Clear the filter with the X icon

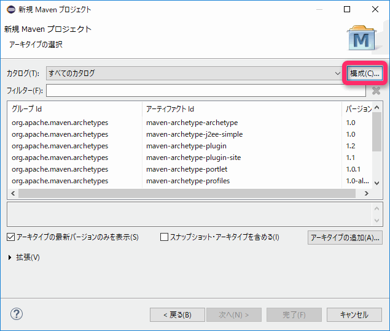coord(376,91)
